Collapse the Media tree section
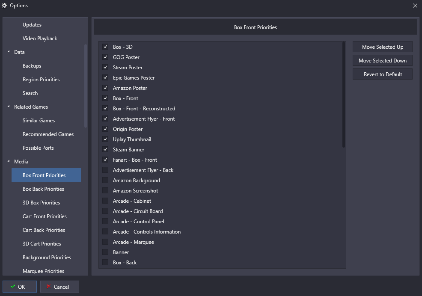The width and height of the screenshot is (422, 296). 9,161
